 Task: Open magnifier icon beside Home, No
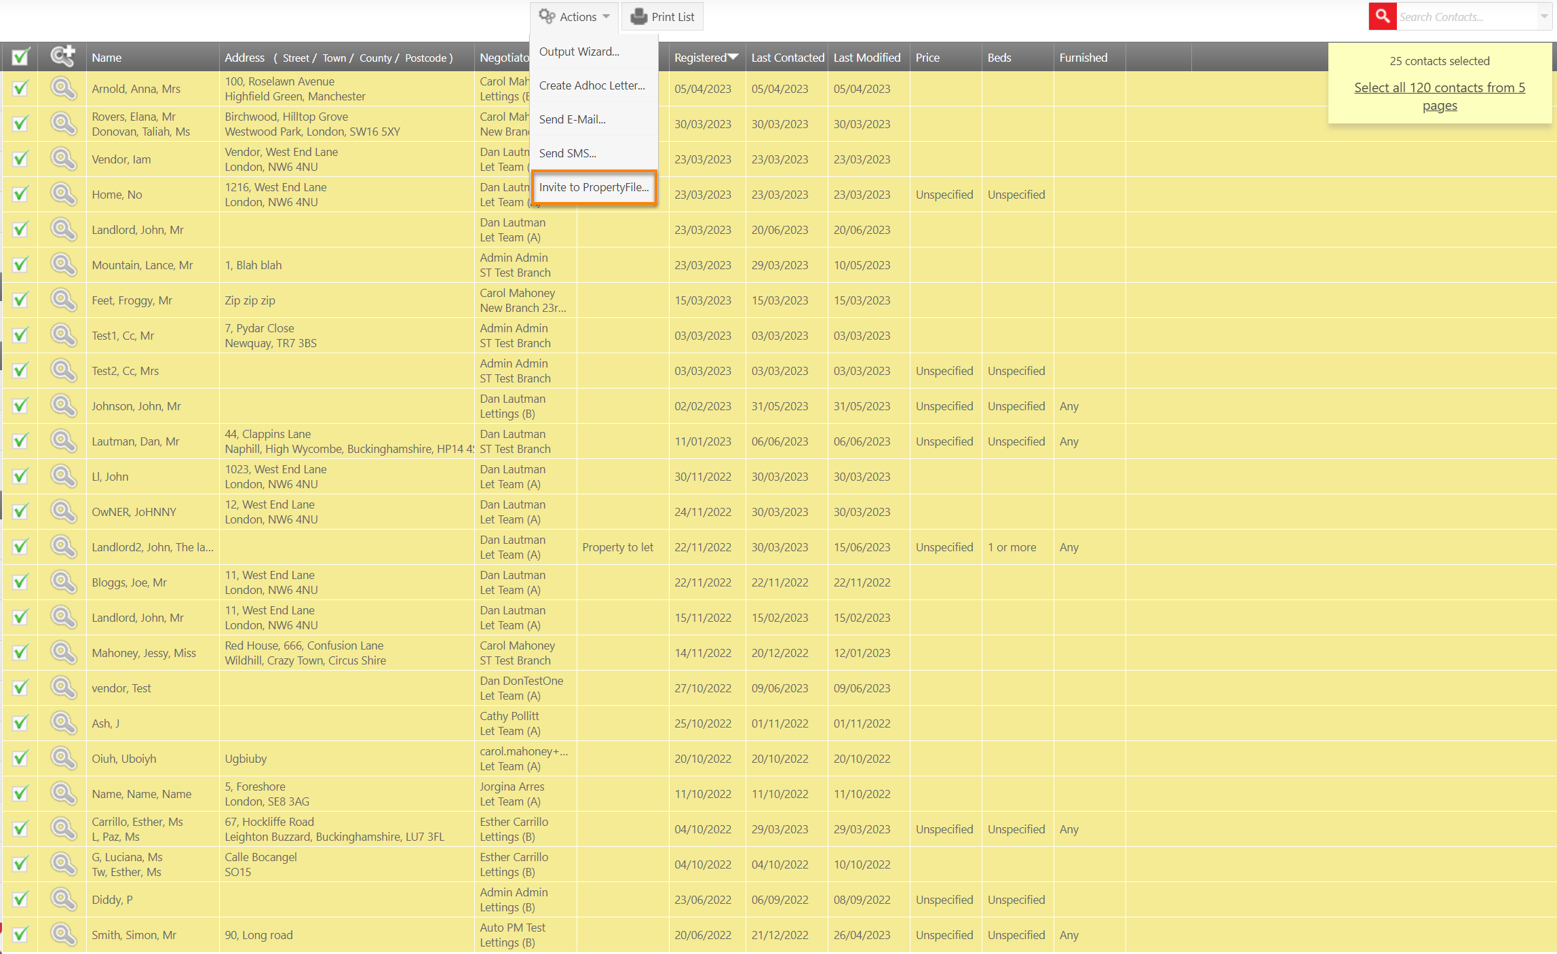click(x=63, y=195)
